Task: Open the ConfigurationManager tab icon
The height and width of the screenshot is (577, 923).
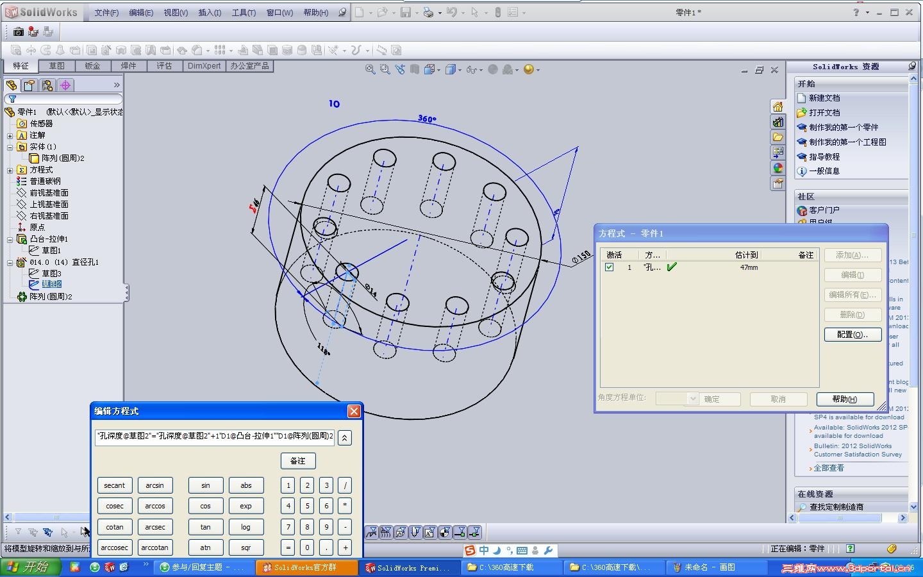Action: 47,85
